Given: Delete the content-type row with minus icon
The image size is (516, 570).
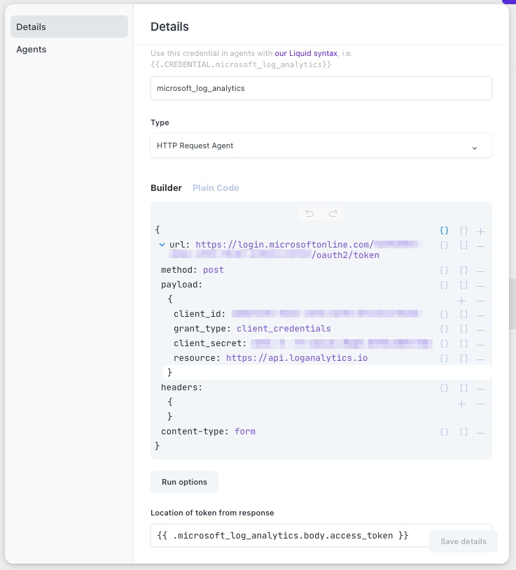Looking at the screenshot, I should pos(481,432).
